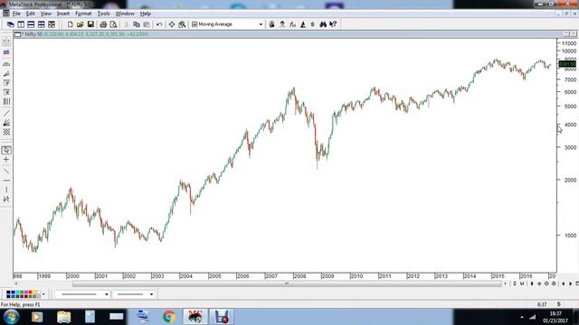Open the Format menu
579x325 pixels.
83,14
